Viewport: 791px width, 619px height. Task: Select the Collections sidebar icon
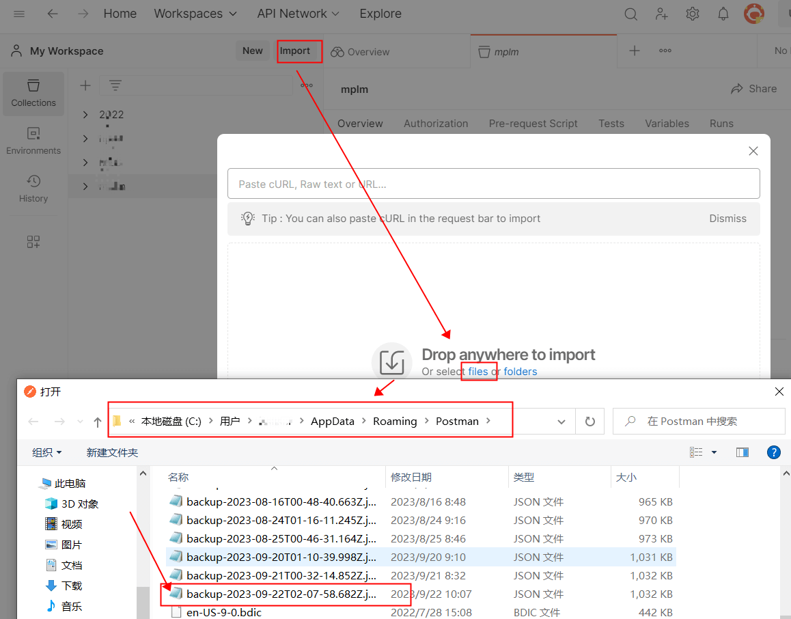pyautogui.click(x=33, y=93)
